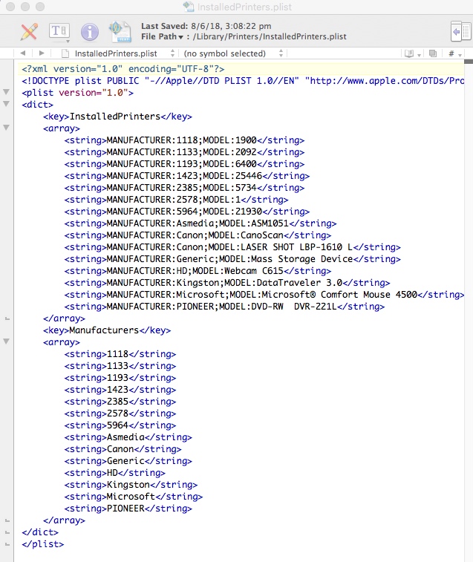Click the string 1133 line under Manufacturers
The height and width of the screenshot is (562, 473).
(x=120, y=365)
